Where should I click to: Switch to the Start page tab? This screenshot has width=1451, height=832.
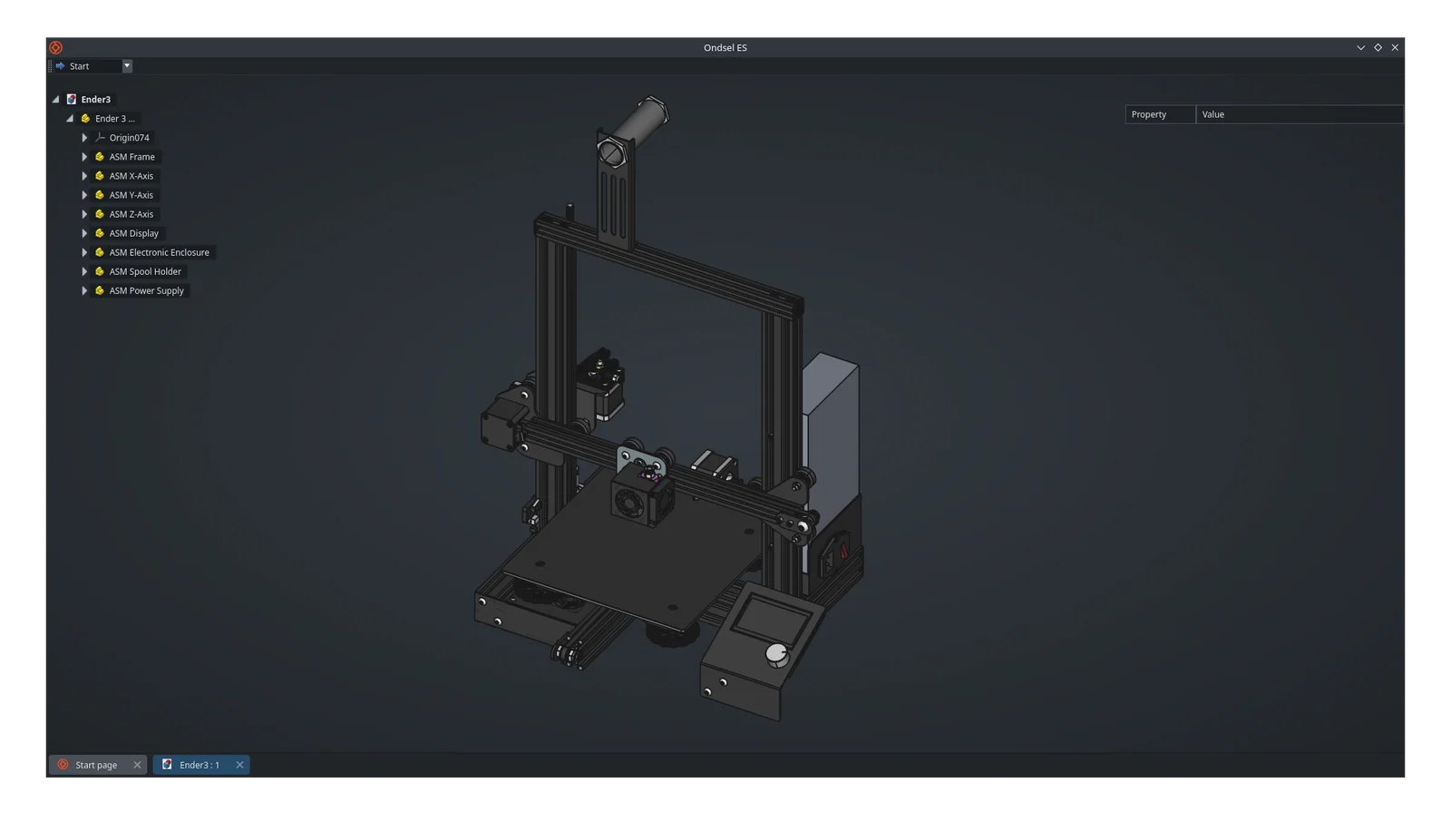98,765
